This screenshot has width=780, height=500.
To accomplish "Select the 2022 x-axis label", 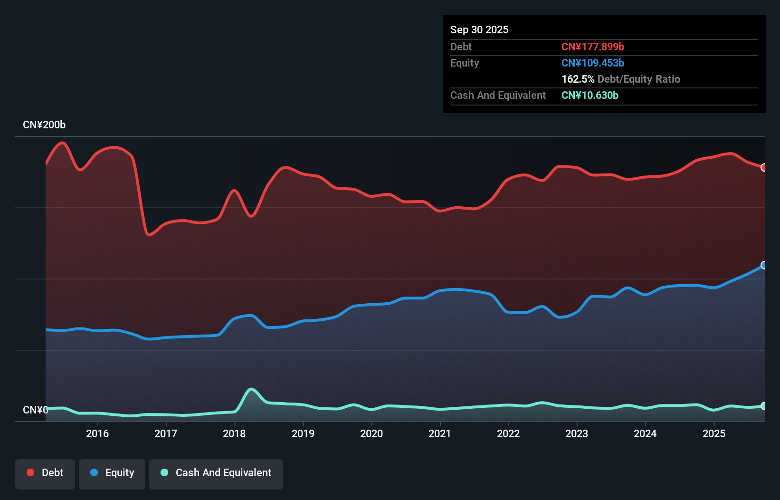I will 508,433.
